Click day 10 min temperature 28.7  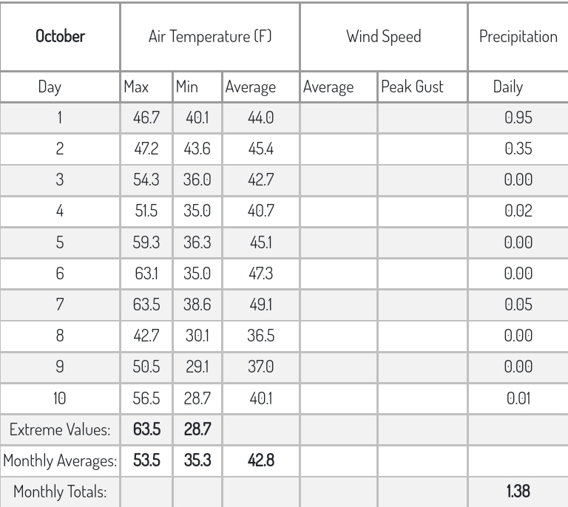click(197, 398)
